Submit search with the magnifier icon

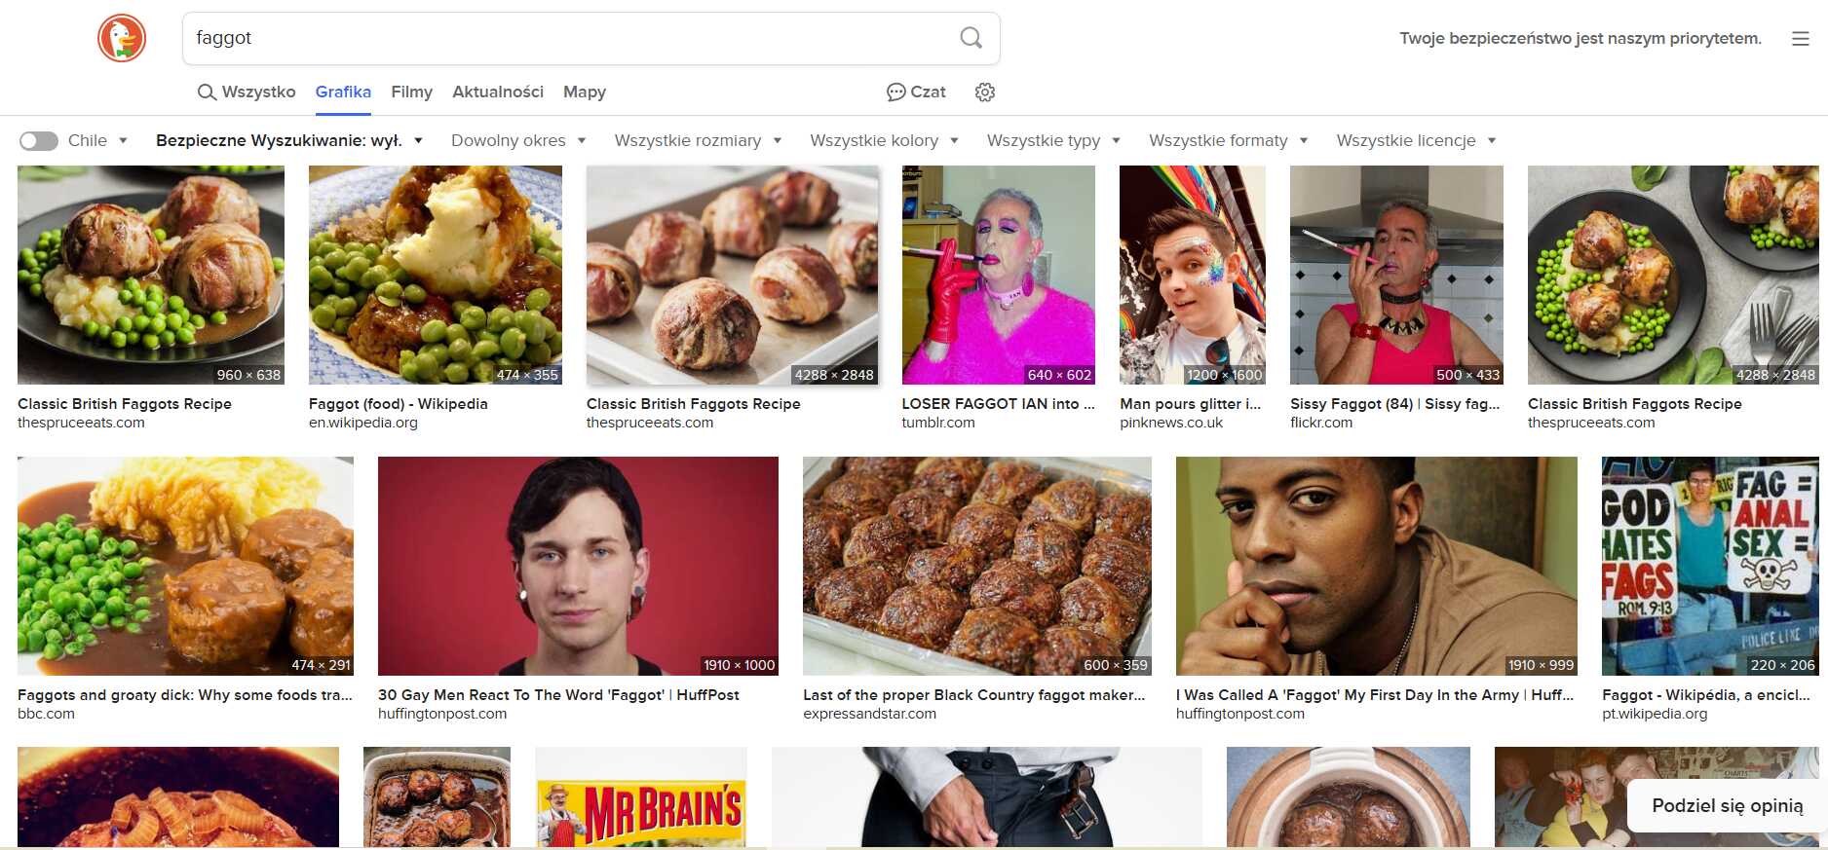click(x=971, y=38)
